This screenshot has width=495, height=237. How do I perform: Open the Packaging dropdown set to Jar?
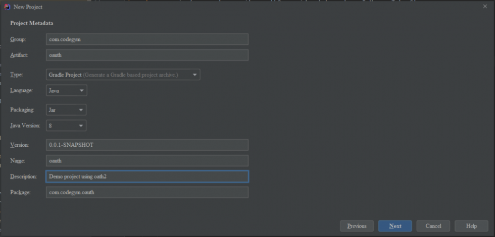(66, 110)
